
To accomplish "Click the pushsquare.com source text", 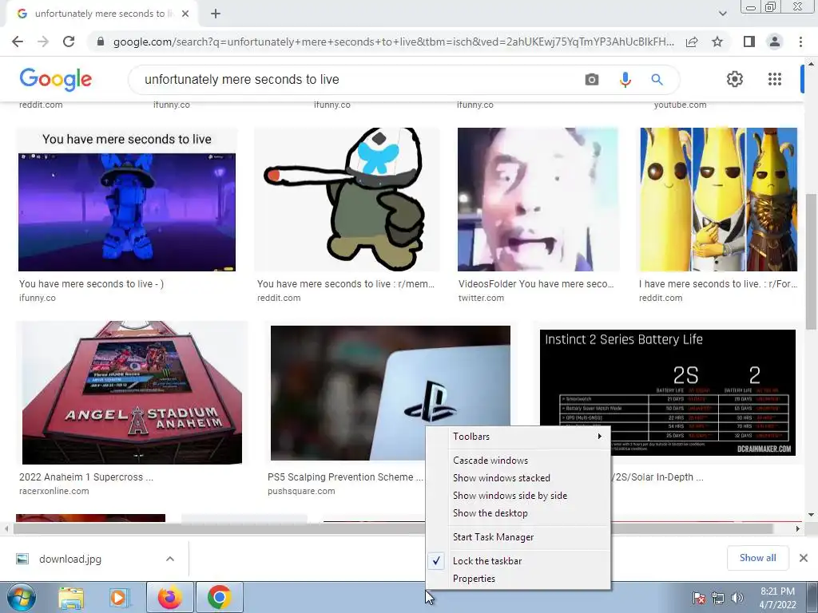I will (301, 491).
